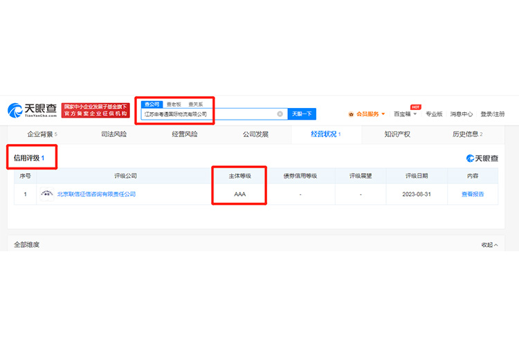Collapse section with 收起 expander

(489, 245)
